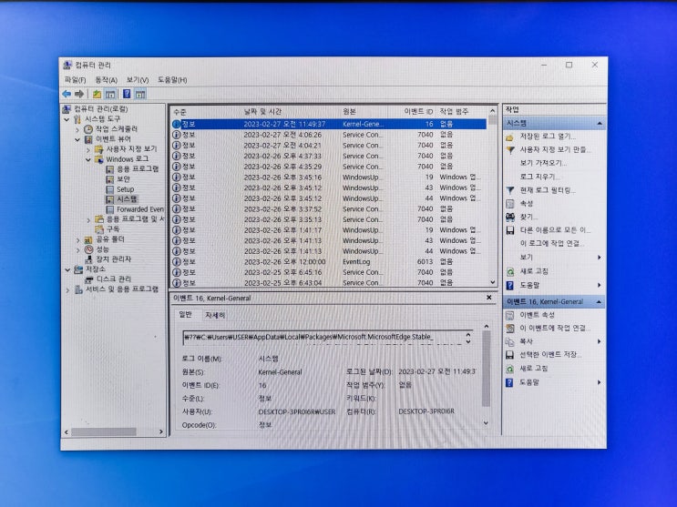Collapse the Windows 로그 tree node
The width and height of the screenshot is (677, 507).
(x=88, y=159)
